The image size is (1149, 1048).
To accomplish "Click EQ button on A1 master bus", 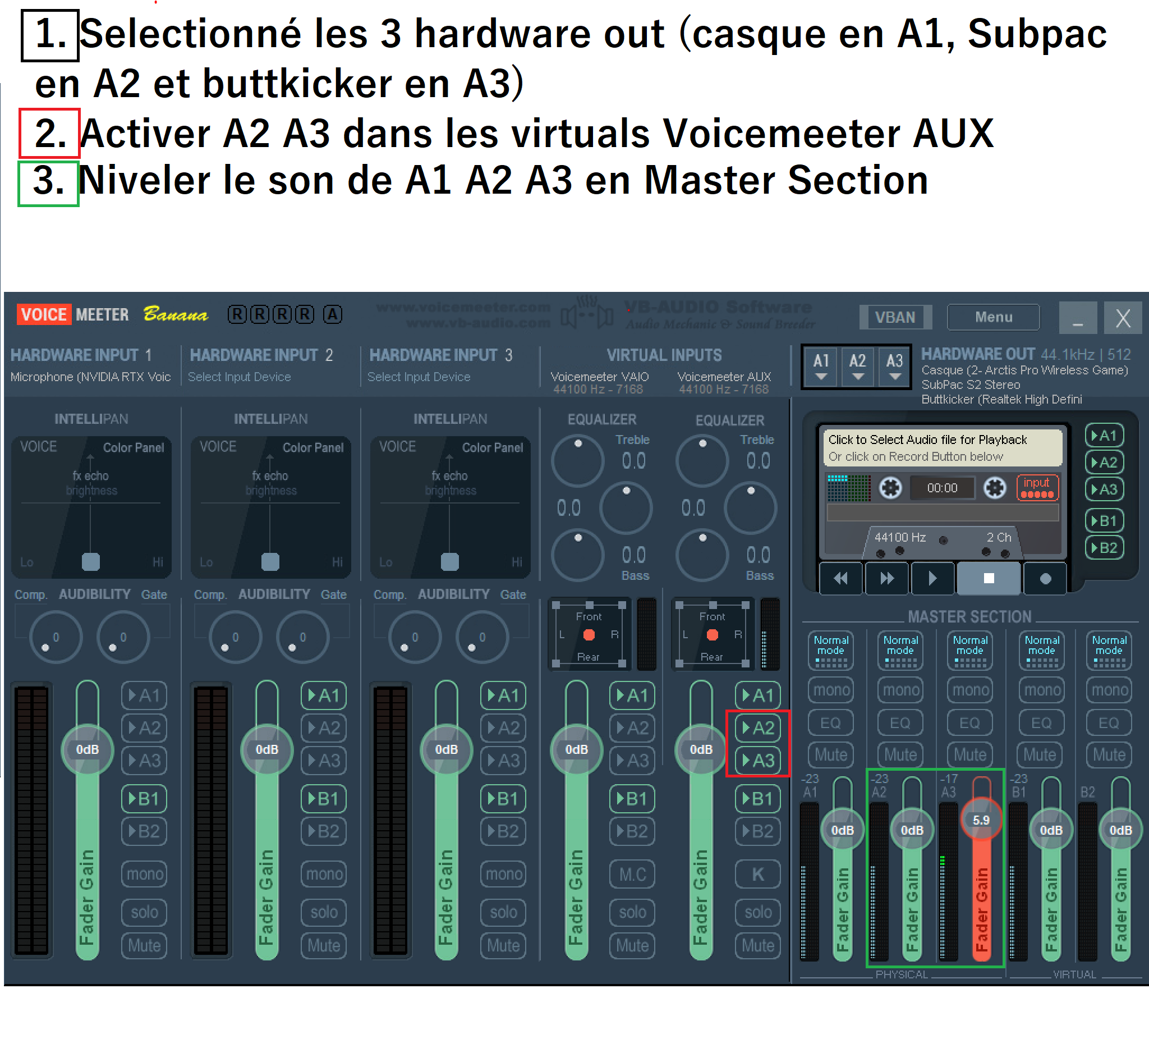I will tap(830, 723).
